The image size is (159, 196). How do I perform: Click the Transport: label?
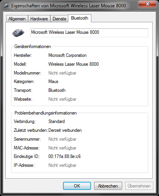[x=23, y=90]
